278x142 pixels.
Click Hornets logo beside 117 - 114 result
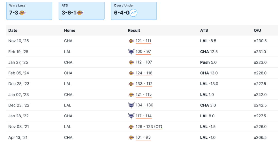click(x=131, y=116)
